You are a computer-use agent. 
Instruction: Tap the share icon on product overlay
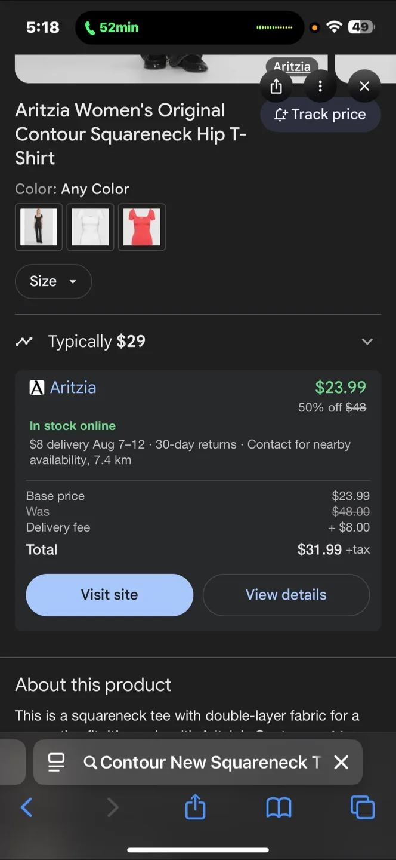[276, 87]
